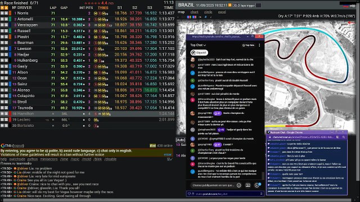Image resolution: width=360 pixels, height=202 pixels.
Task: Toggle second checkbox in Piastri row
Action: [6, 37]
